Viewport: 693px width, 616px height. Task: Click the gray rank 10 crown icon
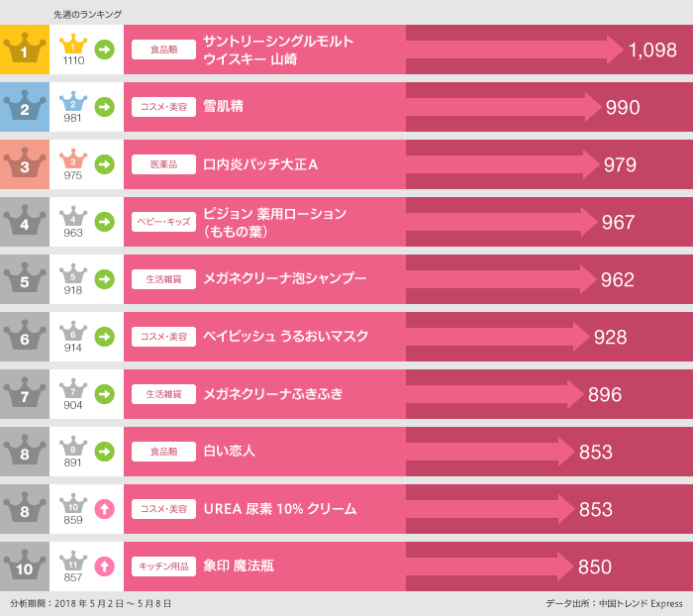coord(25,566)
